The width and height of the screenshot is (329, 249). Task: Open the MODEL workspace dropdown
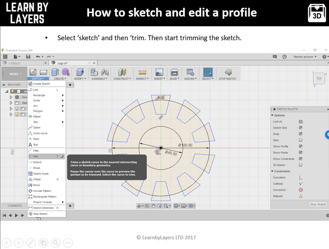tap(15, 74)
